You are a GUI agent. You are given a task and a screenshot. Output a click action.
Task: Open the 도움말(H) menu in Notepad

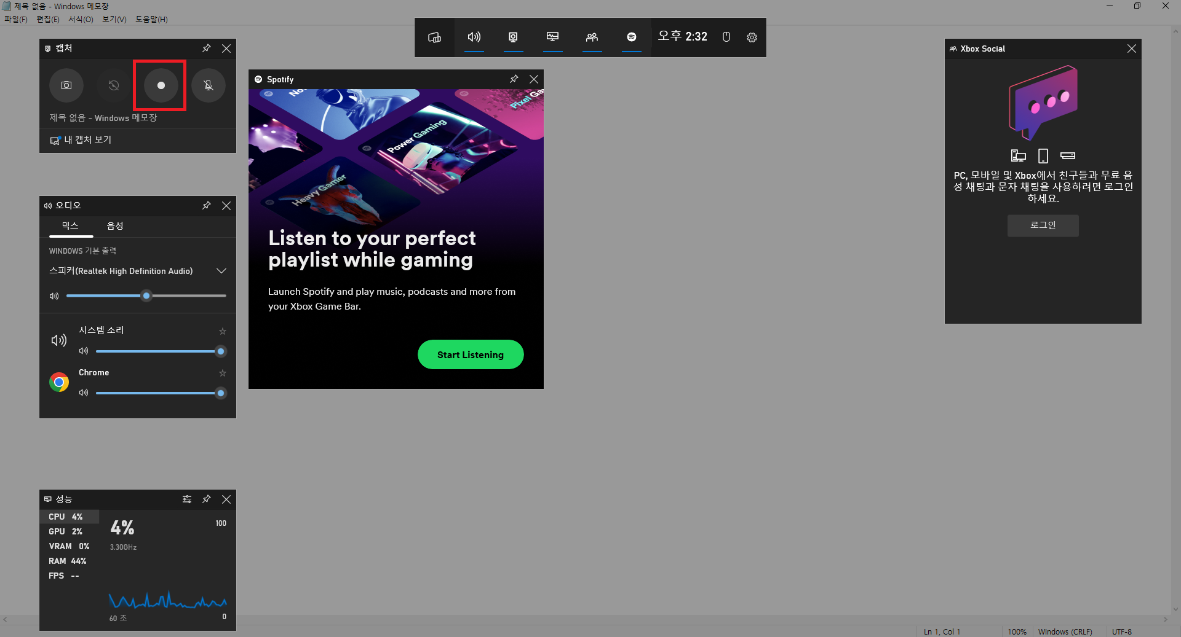click(x=151, y=19)
